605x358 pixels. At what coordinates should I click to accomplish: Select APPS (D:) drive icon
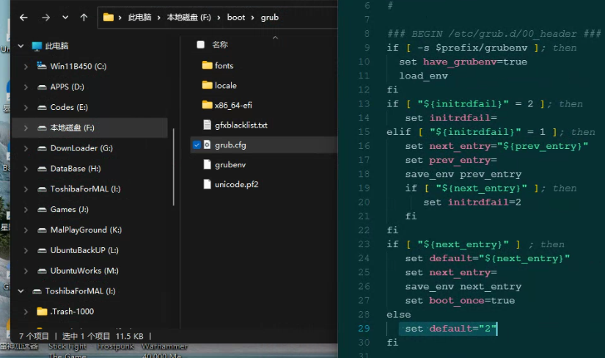pos(42,87)
